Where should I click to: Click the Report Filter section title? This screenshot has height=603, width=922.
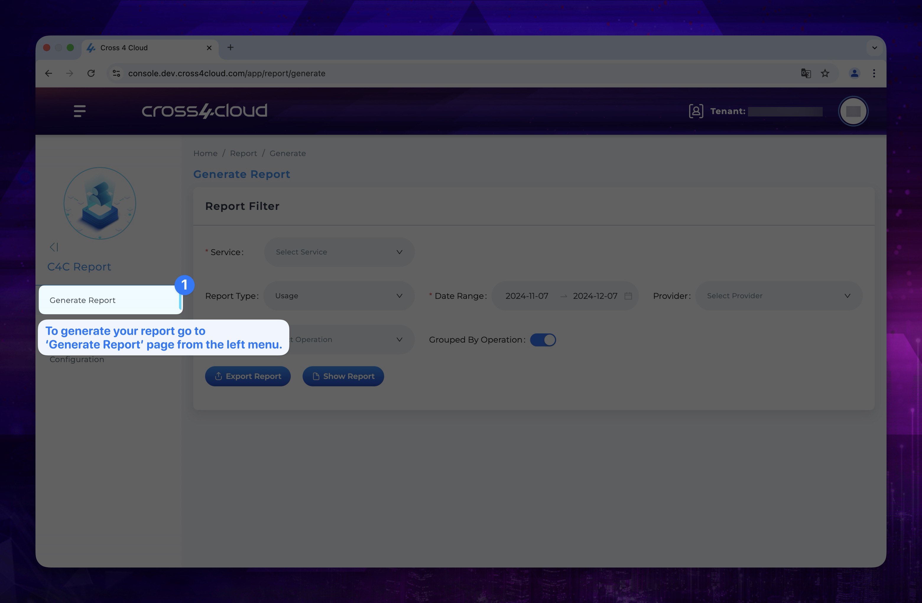tap(242, 206)
